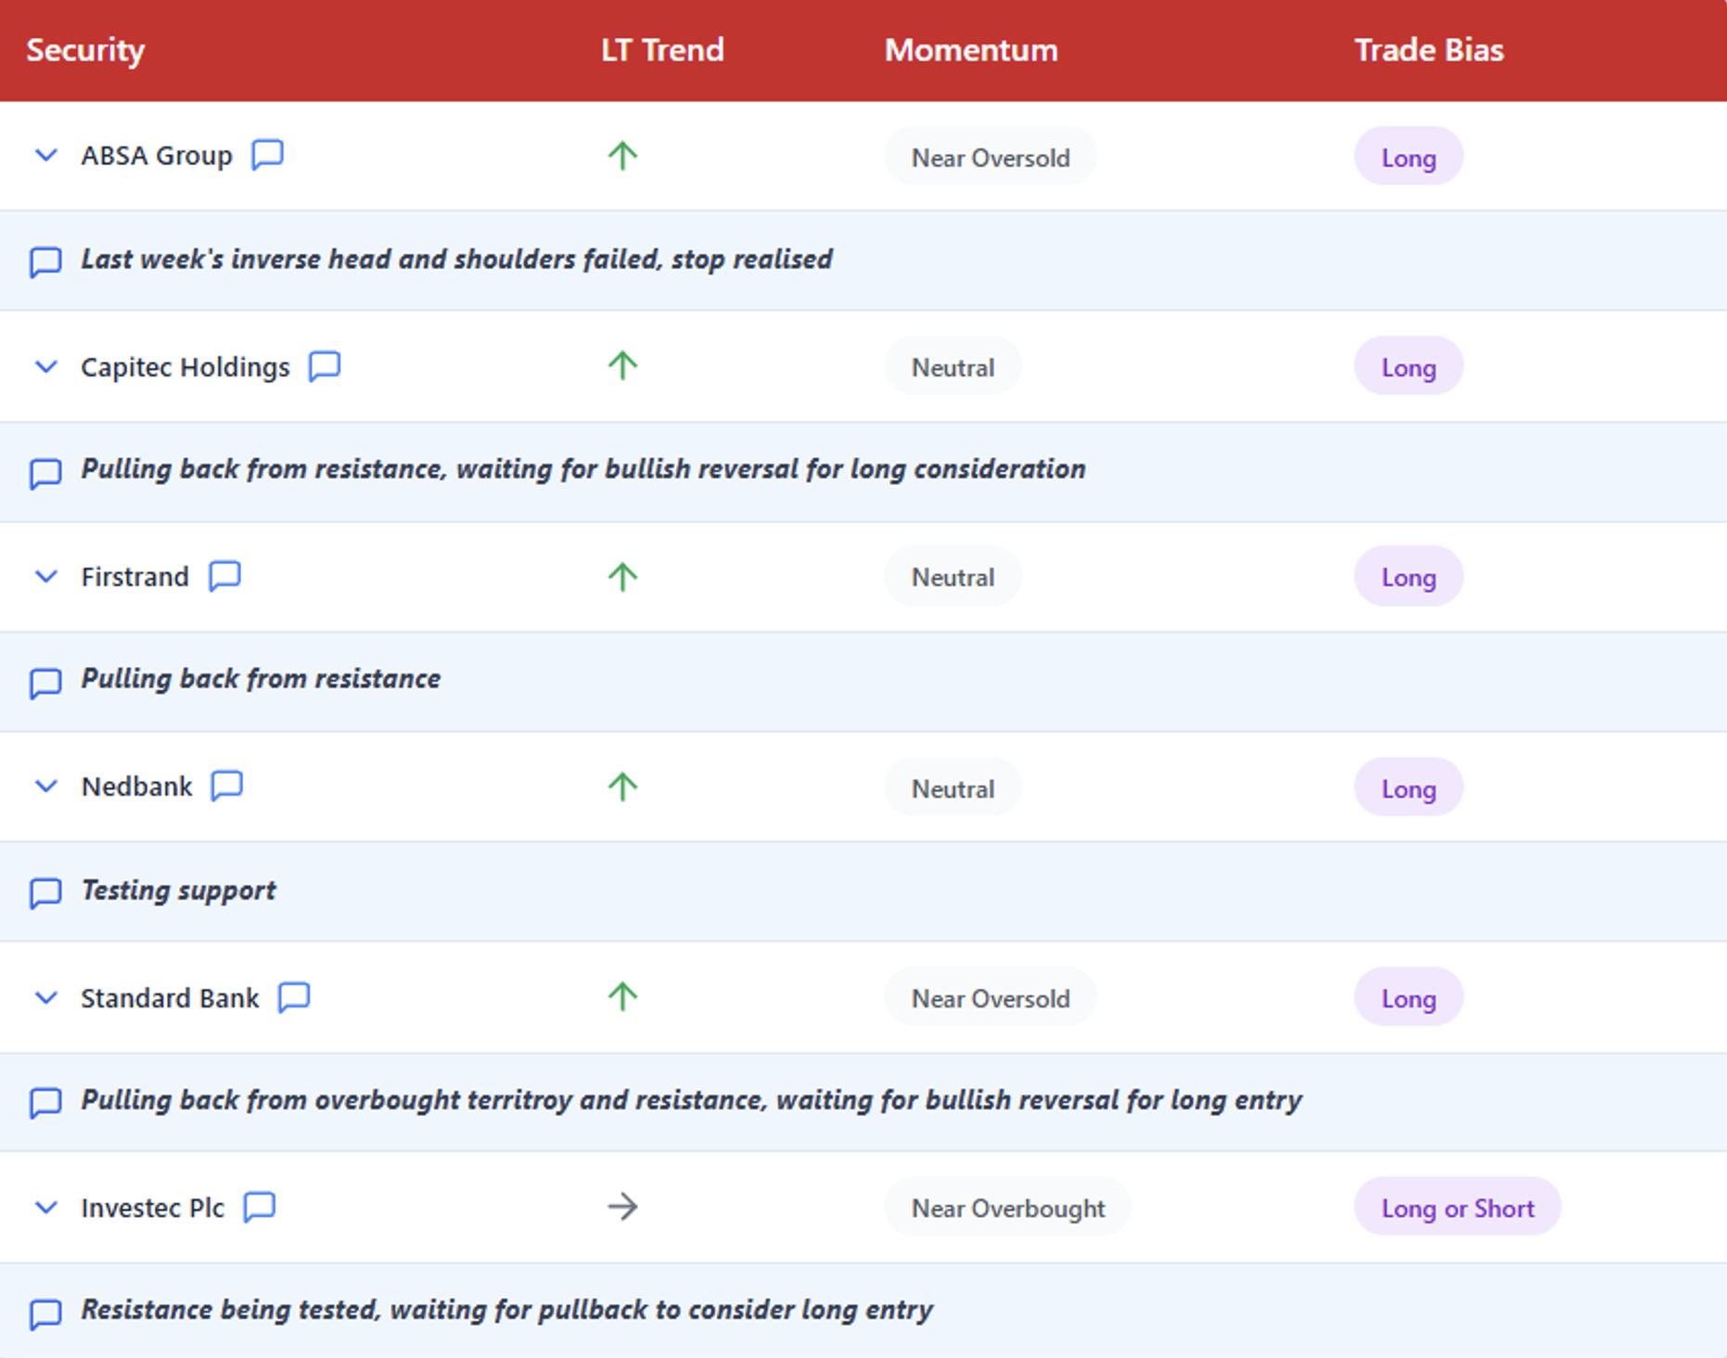
Task: Click comment icon beside 'Testing support' note
Action: 45,893
